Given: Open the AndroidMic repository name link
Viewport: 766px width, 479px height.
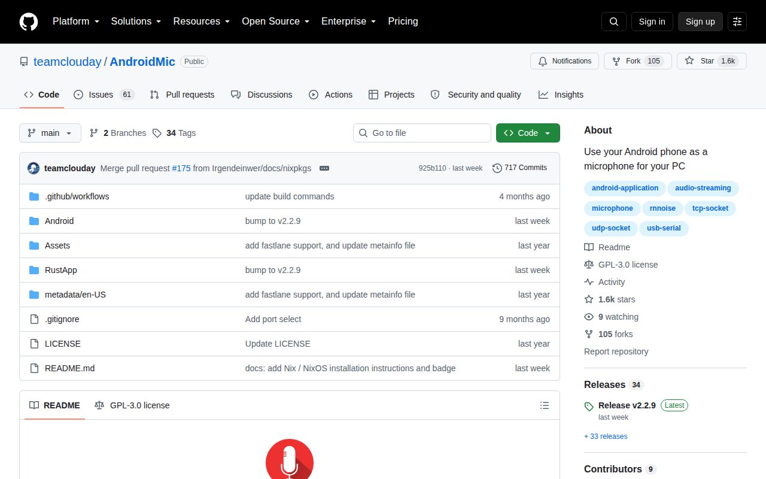Looking at the screenshot, I should pos(142,62).
